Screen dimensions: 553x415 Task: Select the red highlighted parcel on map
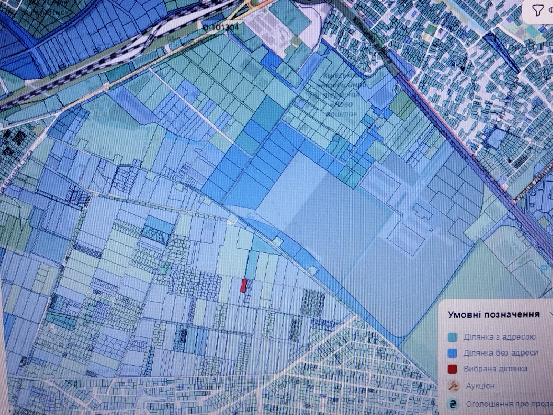pos(243,286)
